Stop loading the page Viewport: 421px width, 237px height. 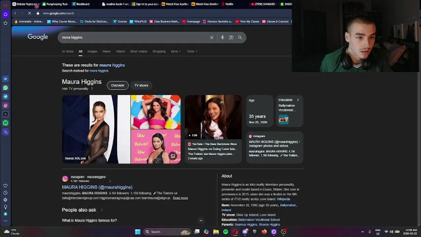pyautogui.click(x=29, y=13)
